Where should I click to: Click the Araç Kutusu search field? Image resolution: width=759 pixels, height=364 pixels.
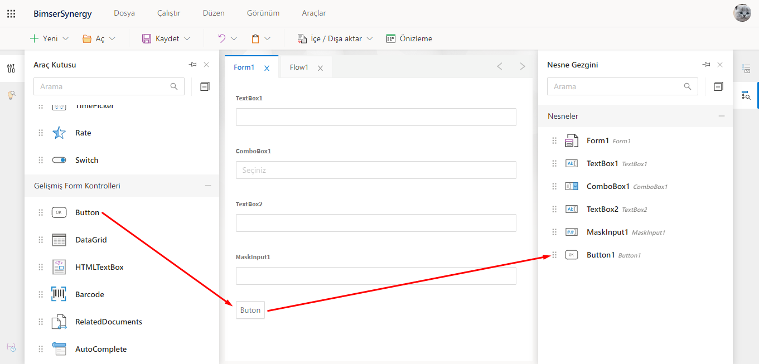click(x=103, y=86)
